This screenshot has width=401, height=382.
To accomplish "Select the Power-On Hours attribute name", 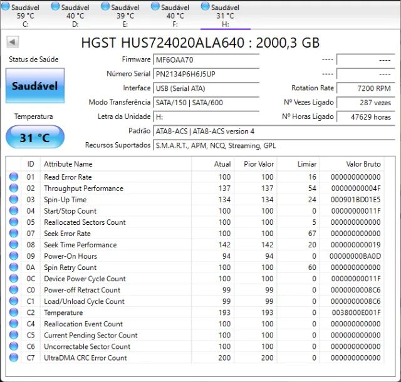I will tap(71, 256).
